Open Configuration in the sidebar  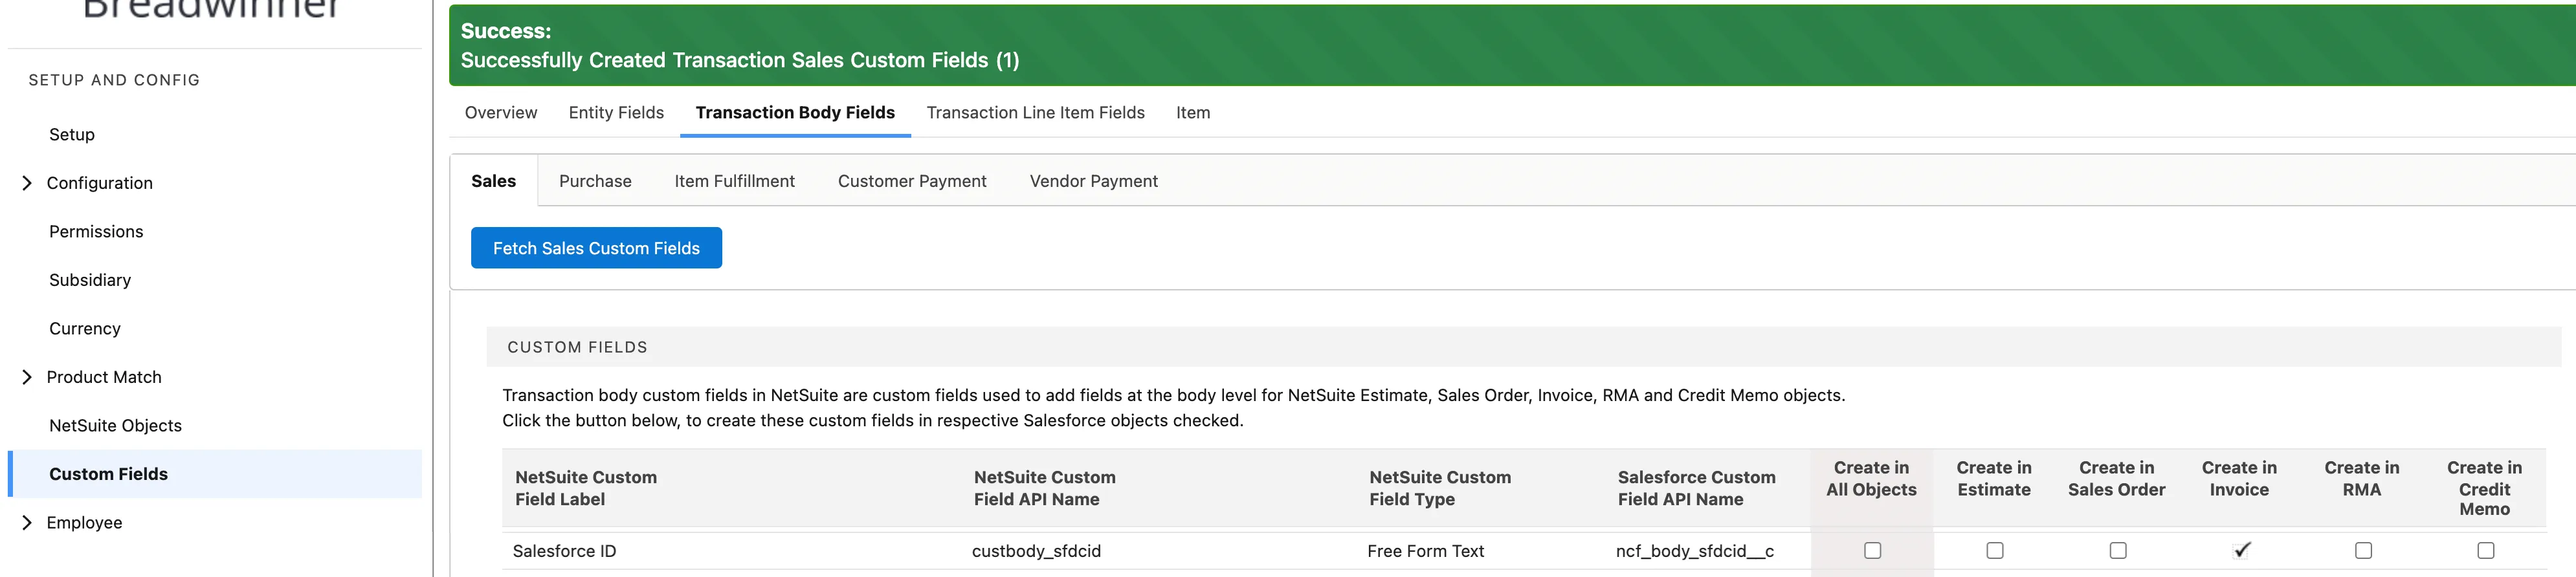coord(100,183)
